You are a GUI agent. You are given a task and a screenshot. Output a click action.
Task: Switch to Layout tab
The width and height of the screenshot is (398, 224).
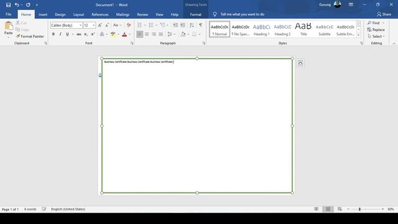click(78, 14)
